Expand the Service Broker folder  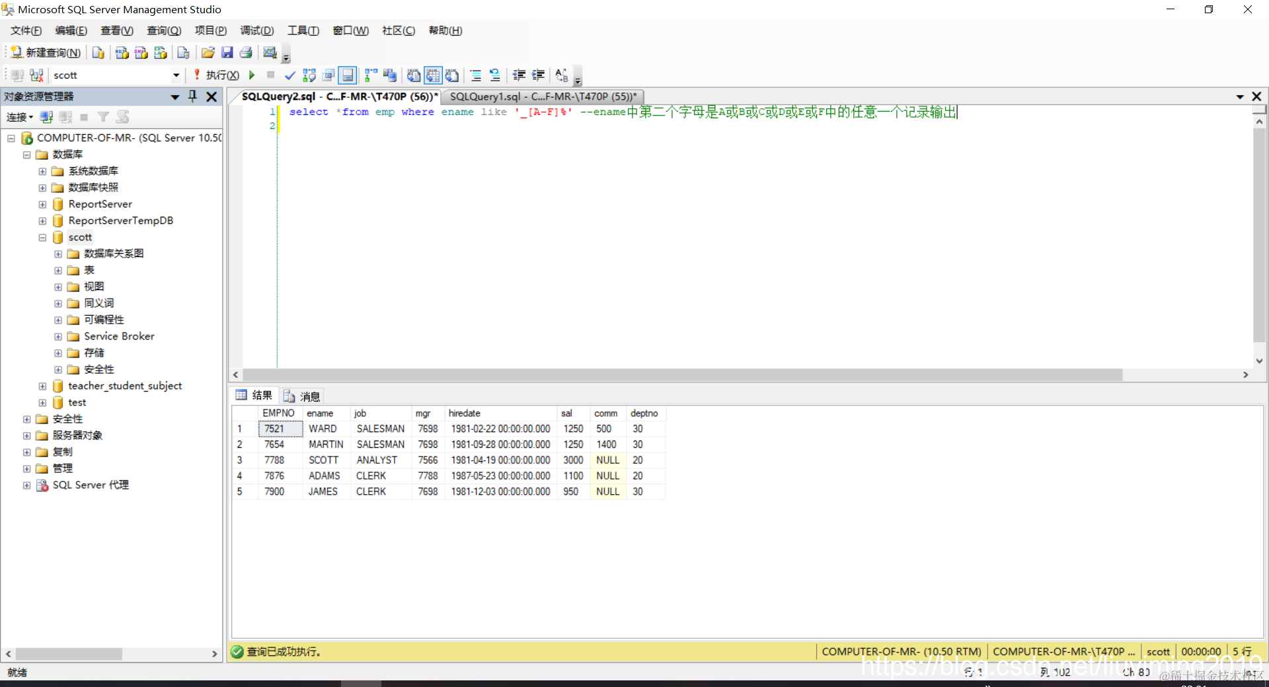pyautogui.click(x=58, y=336)
